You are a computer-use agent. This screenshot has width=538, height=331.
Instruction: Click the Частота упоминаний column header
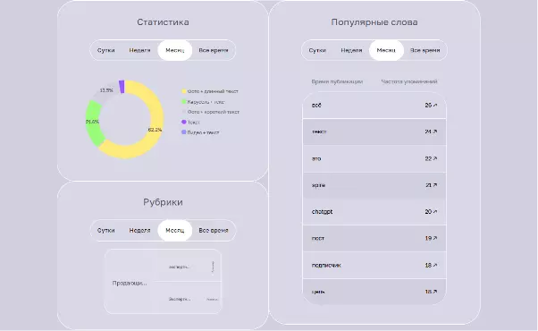(x=409, y=81)
